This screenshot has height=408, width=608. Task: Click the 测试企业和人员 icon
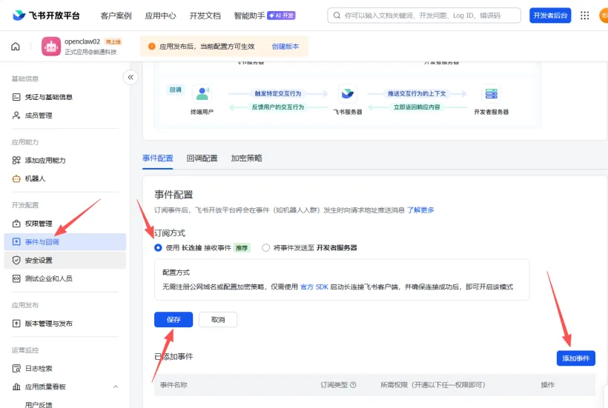(x=16, y=278)
